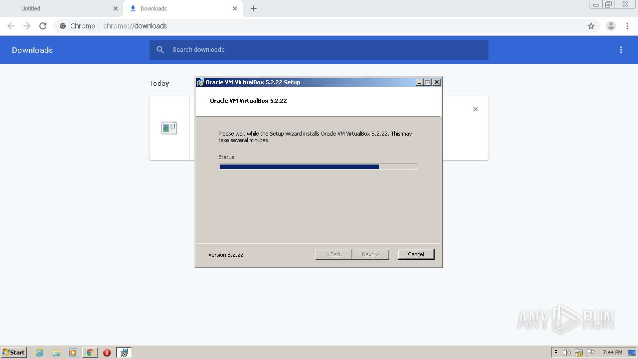Open Windows Media Player from taskbar
Viewport: 638px width, 359px height.
click(73, 353)
